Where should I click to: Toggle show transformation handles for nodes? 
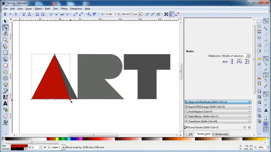tap(166, 14)
